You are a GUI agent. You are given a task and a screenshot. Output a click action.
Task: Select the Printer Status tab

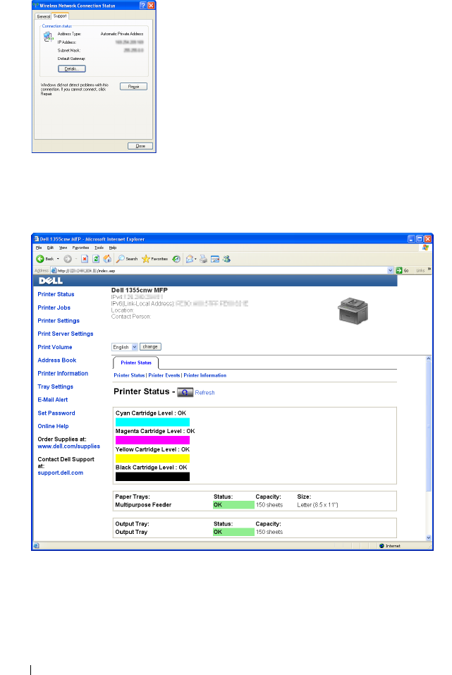point(136,363)
